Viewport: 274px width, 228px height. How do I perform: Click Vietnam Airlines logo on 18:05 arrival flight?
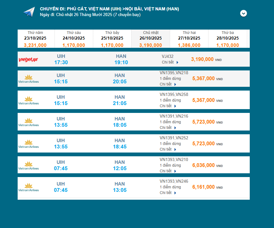(x=29, y=122)
